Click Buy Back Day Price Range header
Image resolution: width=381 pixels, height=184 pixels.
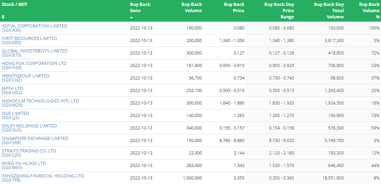tap(279, 11)
